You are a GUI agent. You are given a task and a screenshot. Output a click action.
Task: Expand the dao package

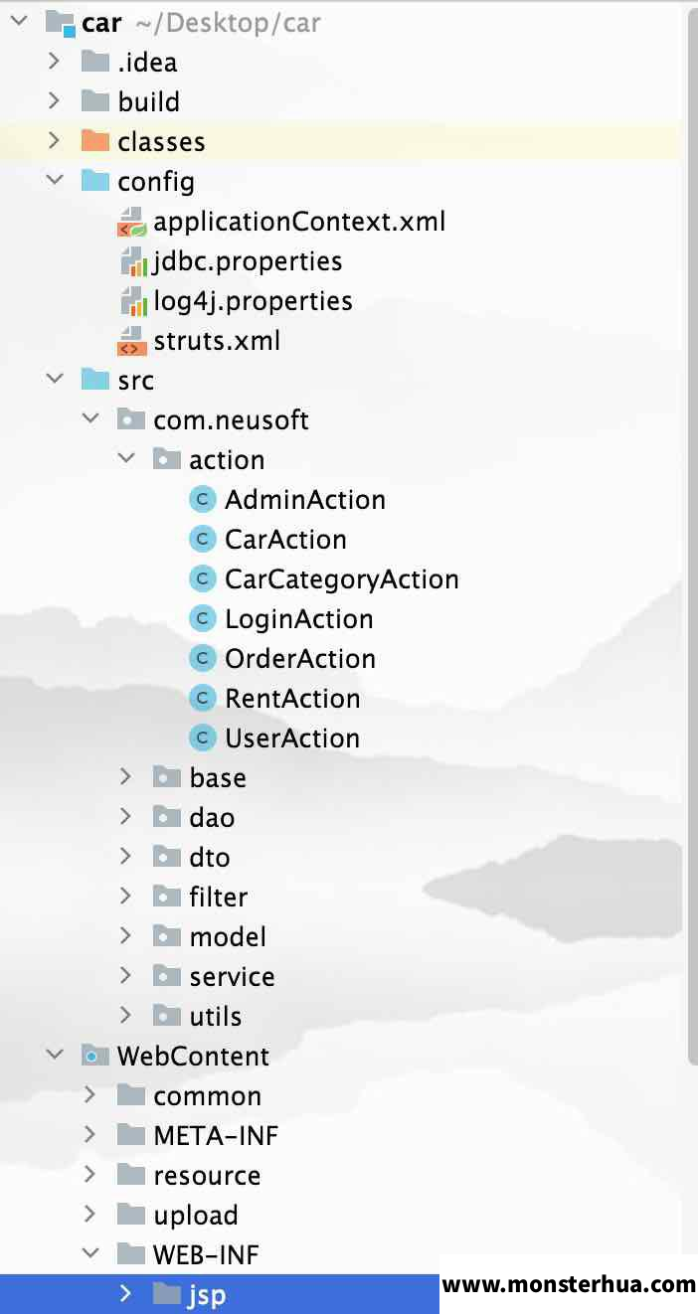(x=125, y=817)
